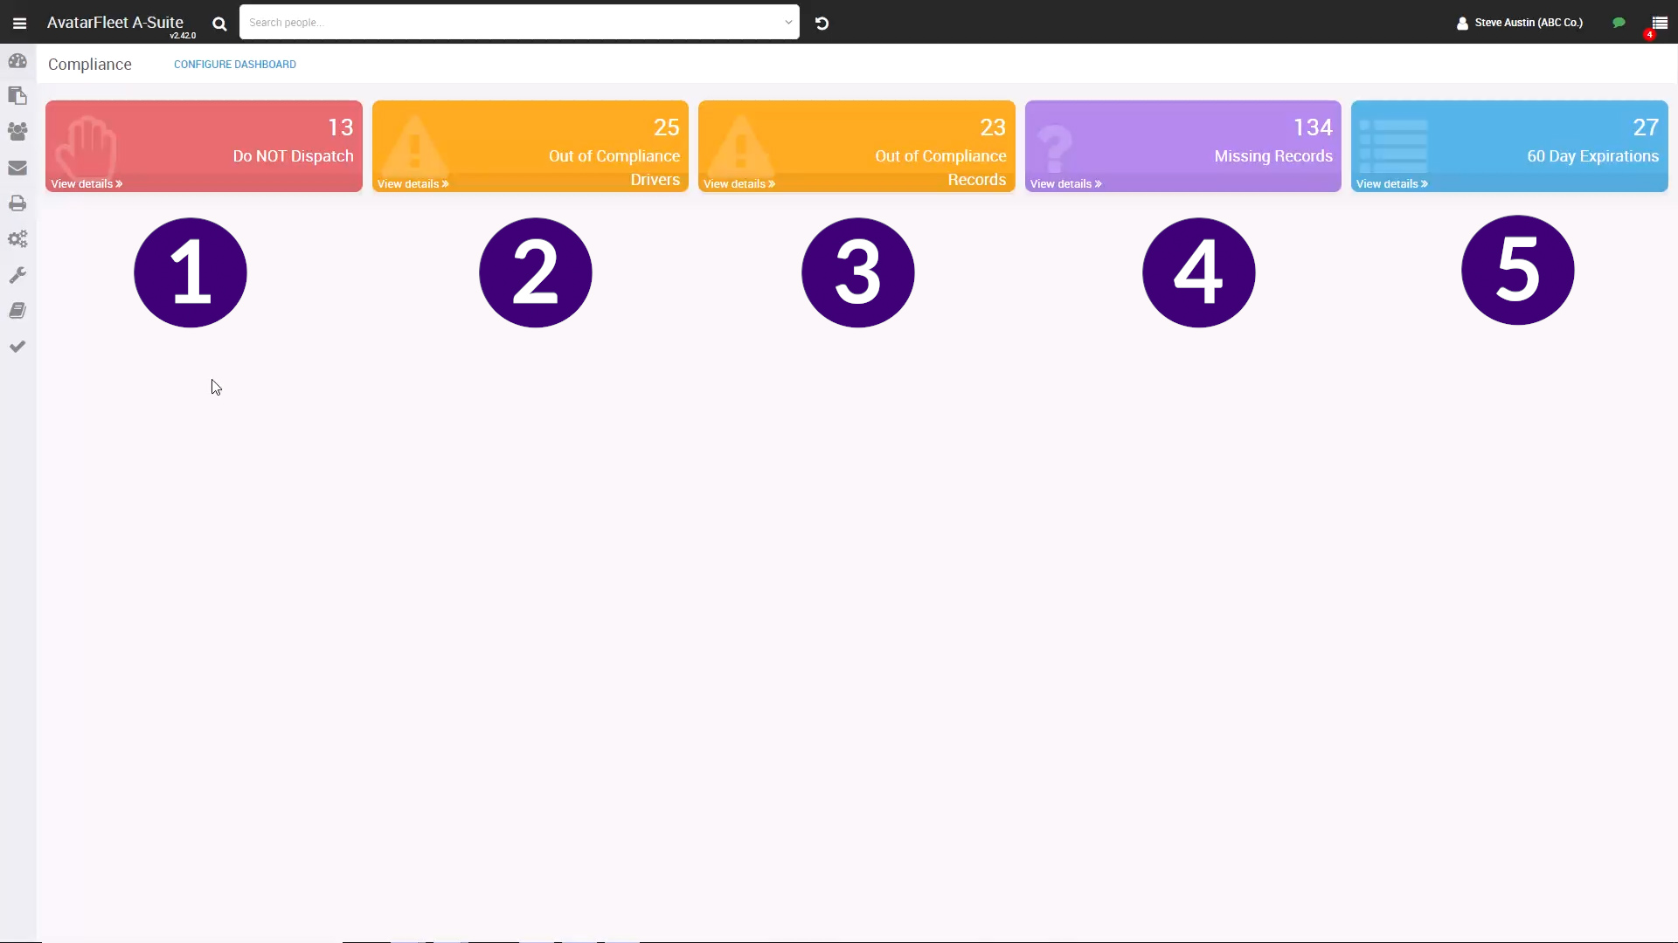Select the reports/pages sidebar icon
Screen dimensions: 1678x943
click(x=17, y=95)
